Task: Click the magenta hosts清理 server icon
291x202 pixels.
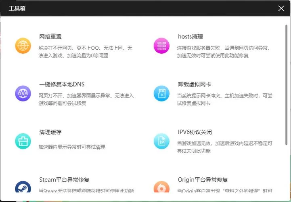Action: tap(161, 46)
